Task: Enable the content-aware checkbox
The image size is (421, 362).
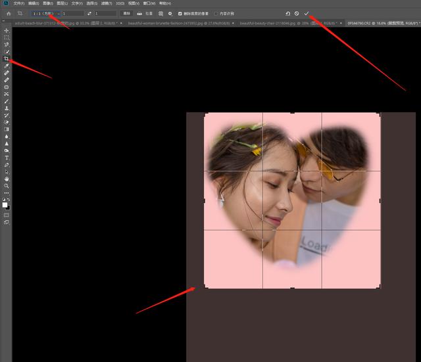Action: tap(216, 13)
